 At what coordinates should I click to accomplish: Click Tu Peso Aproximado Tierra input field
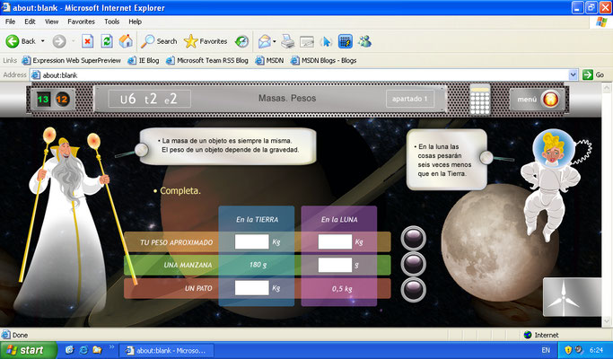tap(252, 241)
